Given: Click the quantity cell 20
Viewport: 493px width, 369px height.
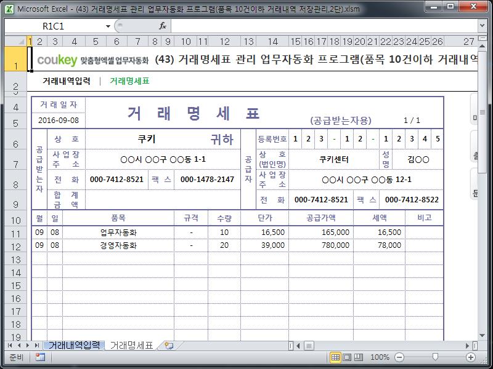Looking at the screenshot, I should pos(224,245).
